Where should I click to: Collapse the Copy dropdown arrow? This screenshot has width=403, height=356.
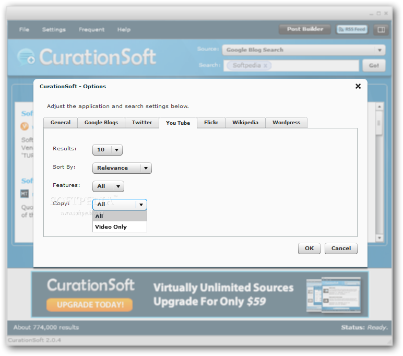(141, 205)
